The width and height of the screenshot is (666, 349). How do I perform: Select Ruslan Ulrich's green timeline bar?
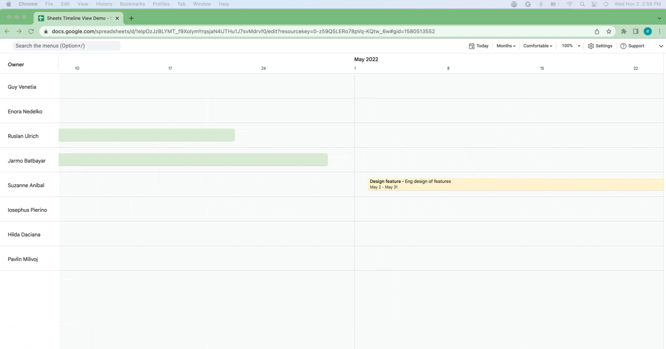147,135
